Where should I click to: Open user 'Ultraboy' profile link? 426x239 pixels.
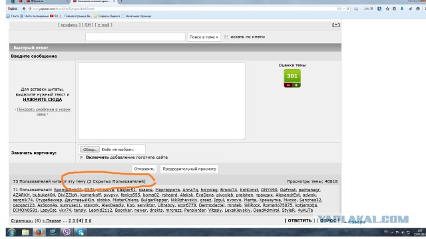[166, 205]
